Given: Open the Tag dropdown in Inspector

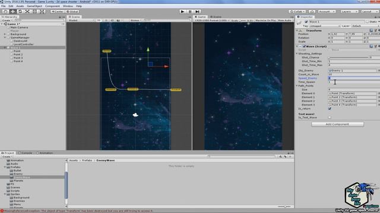Looking at the screenshot, I should (x=325, y=26).
